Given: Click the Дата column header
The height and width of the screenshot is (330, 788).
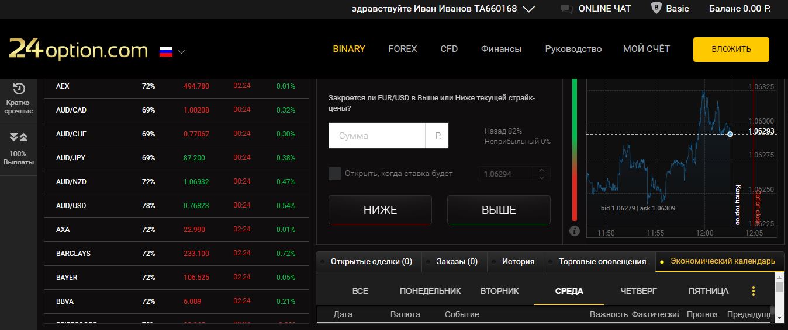Looking at the screenshot, I should coord(343,314).
